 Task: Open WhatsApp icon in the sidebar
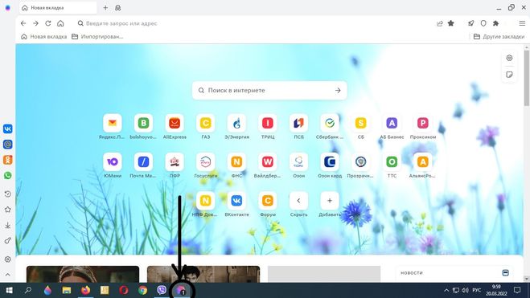(7, 175)
